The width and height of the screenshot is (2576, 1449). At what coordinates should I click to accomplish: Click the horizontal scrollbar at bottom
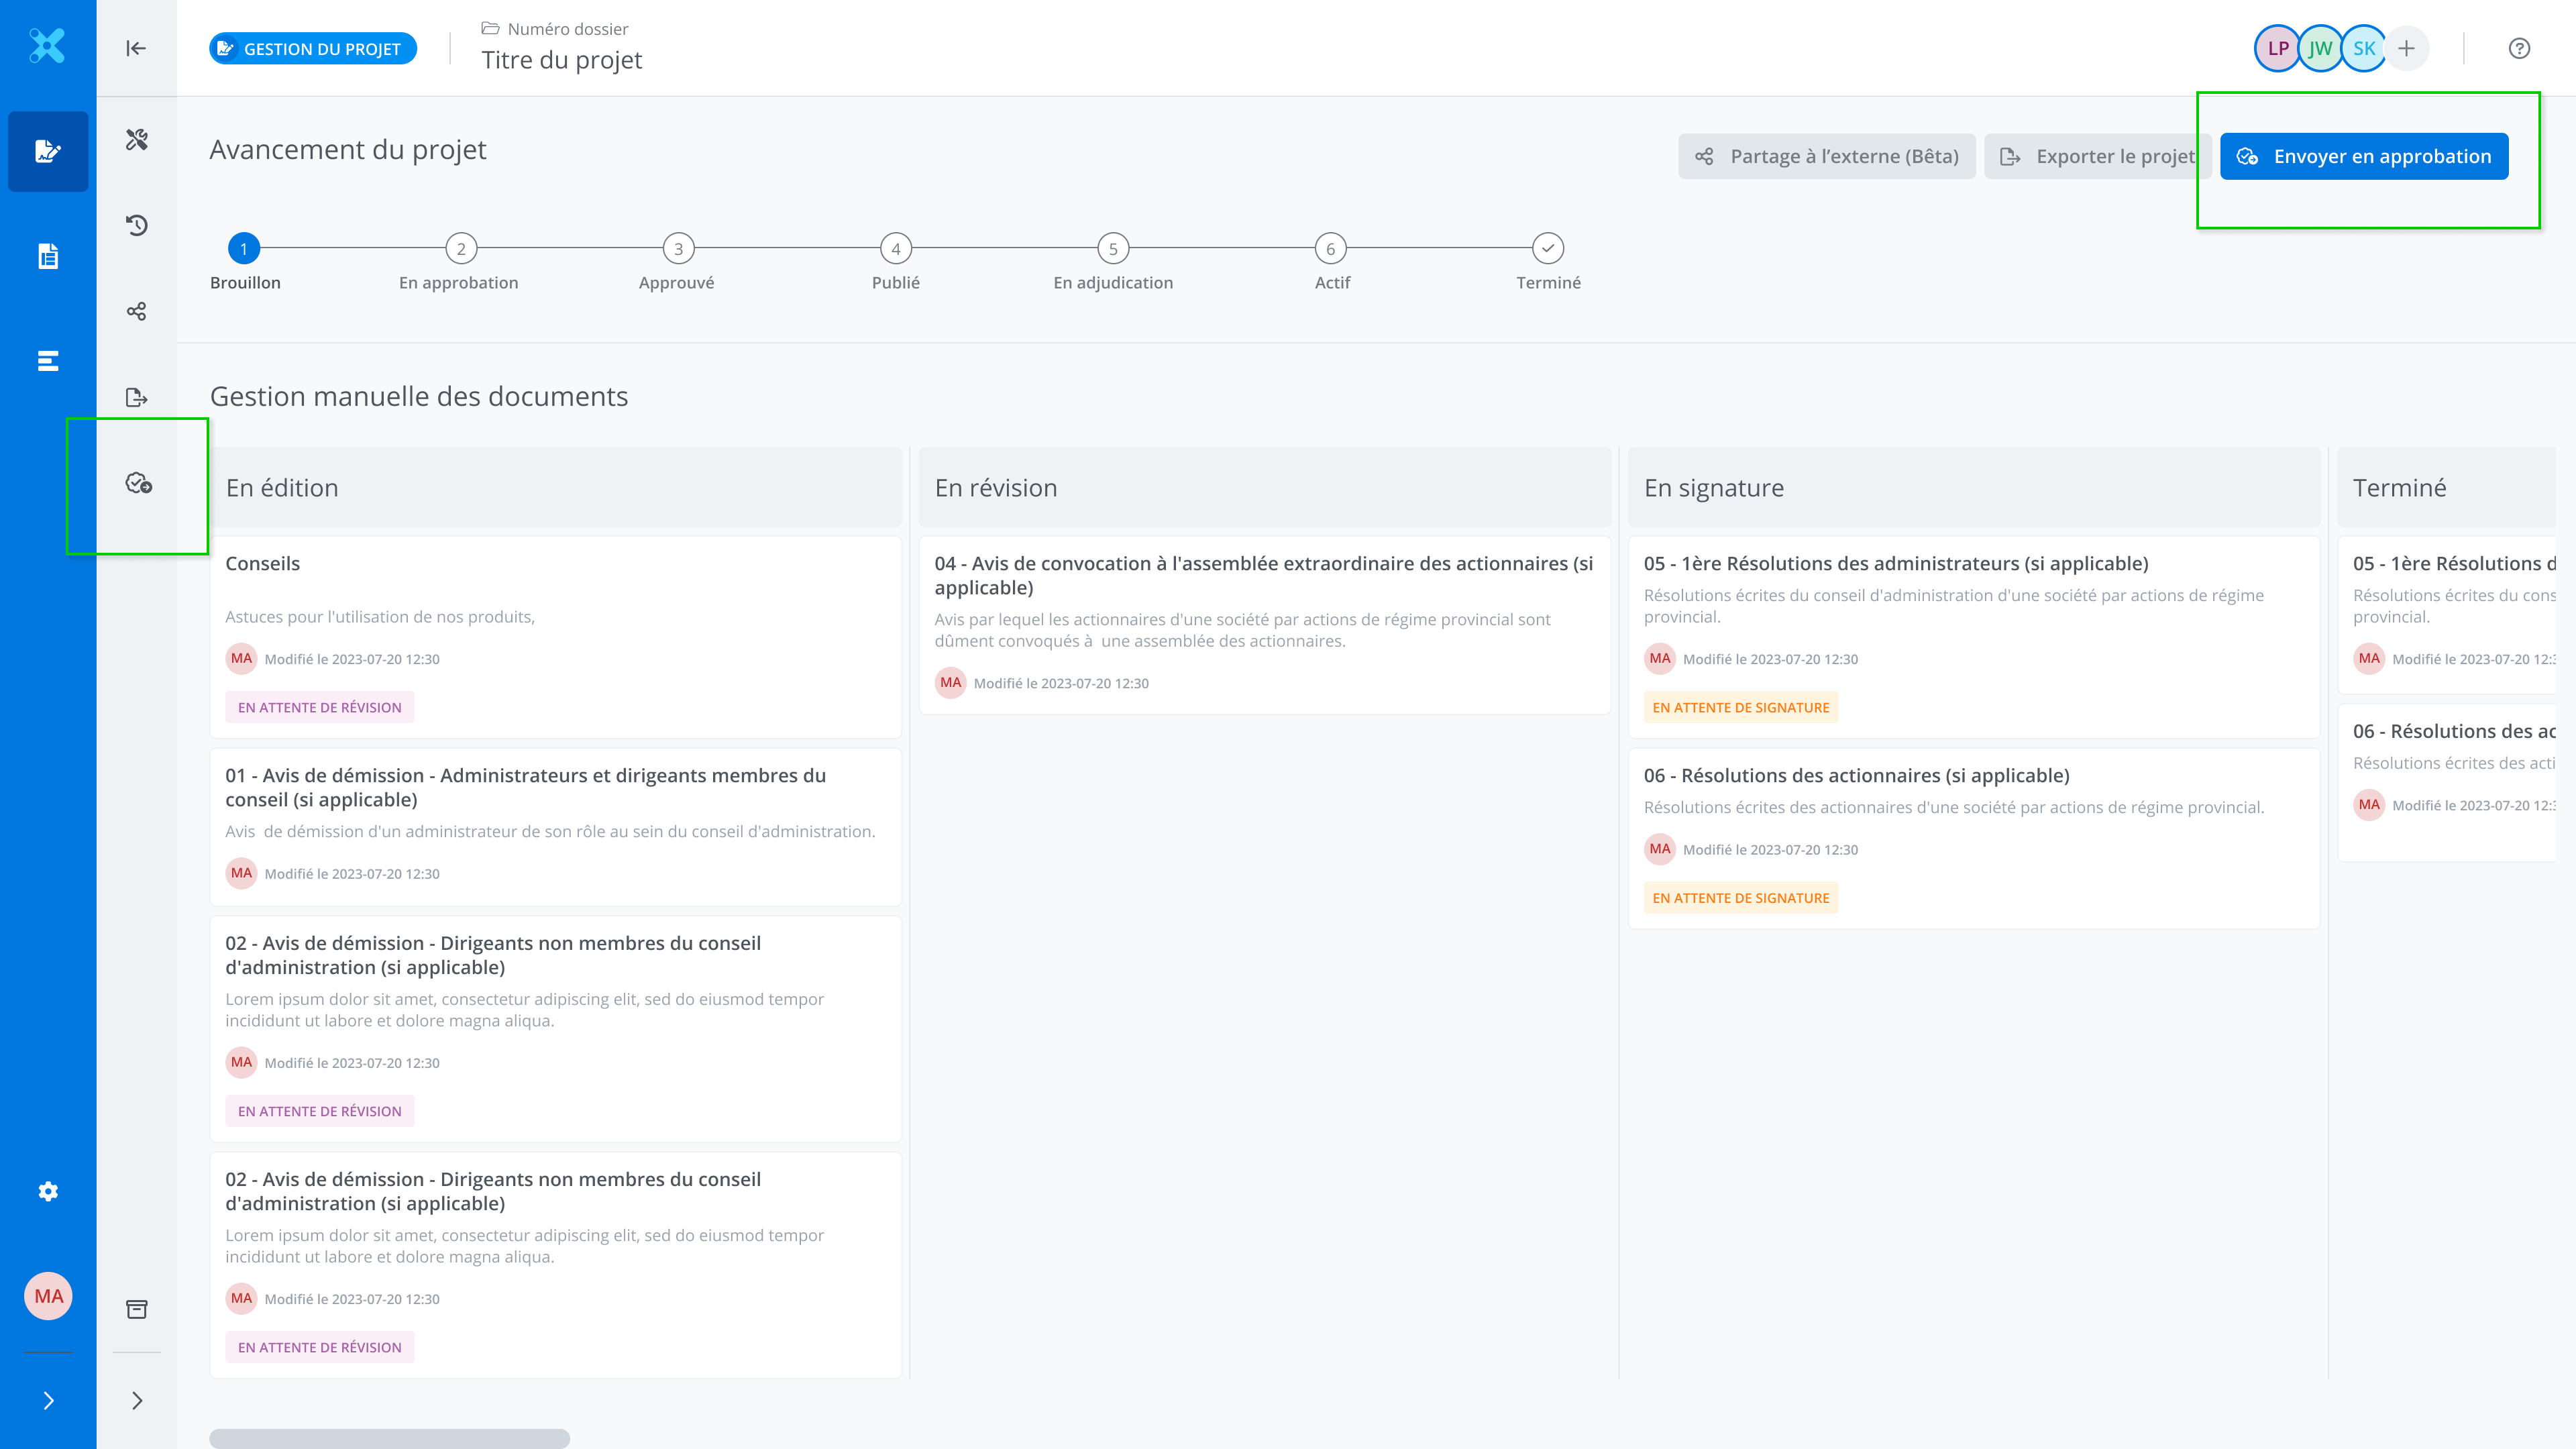pos(389,1438)
